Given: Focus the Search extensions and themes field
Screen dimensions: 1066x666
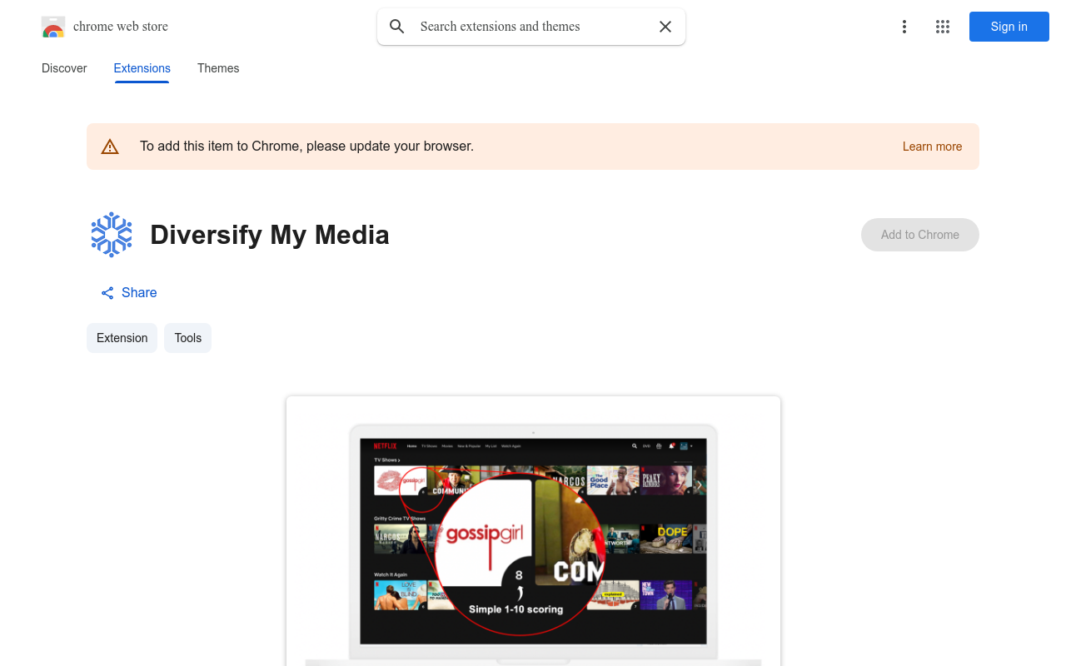Looking at the screenshot, I should (531, 27).
